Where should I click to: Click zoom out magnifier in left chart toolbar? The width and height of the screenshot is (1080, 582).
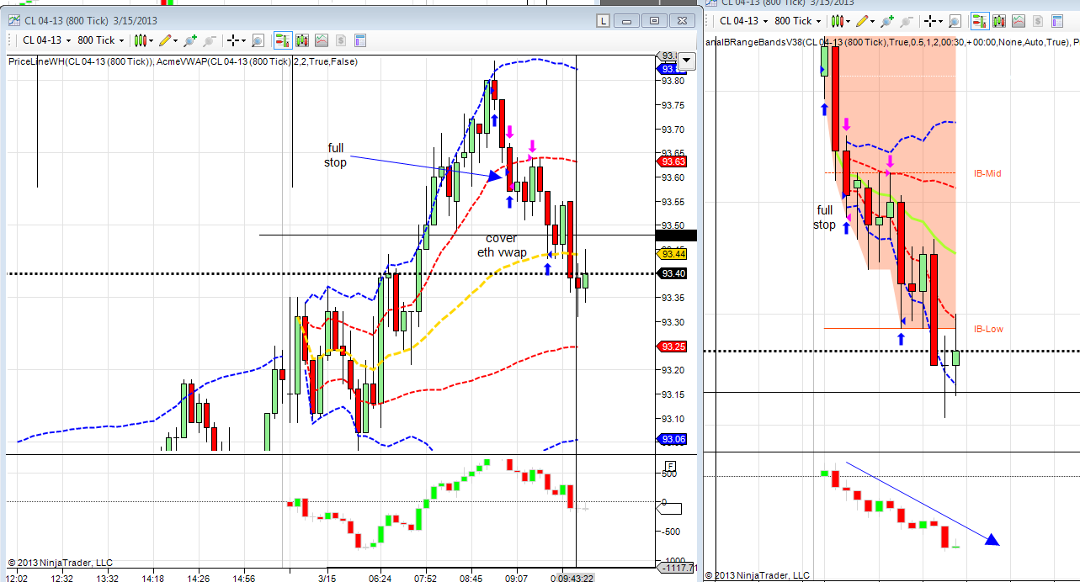(x=210, y=40)
